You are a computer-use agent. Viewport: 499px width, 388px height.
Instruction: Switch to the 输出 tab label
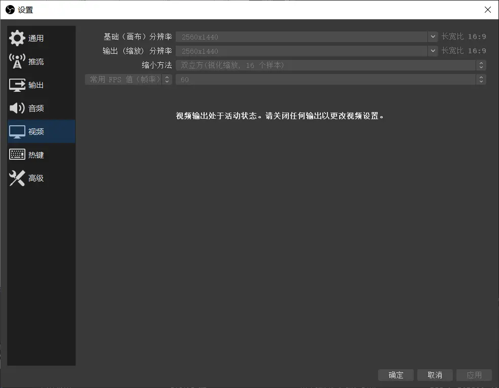pyautogui.click(x=36, y=85)
